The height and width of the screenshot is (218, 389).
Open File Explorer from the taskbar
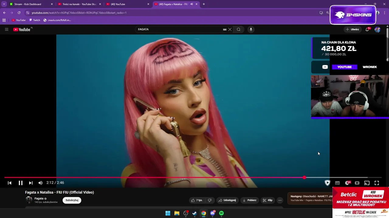177,213
